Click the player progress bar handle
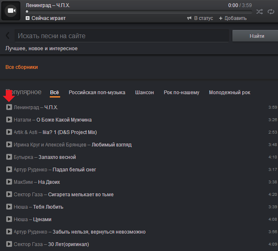The image size is (278, 251). click(27, 12)
